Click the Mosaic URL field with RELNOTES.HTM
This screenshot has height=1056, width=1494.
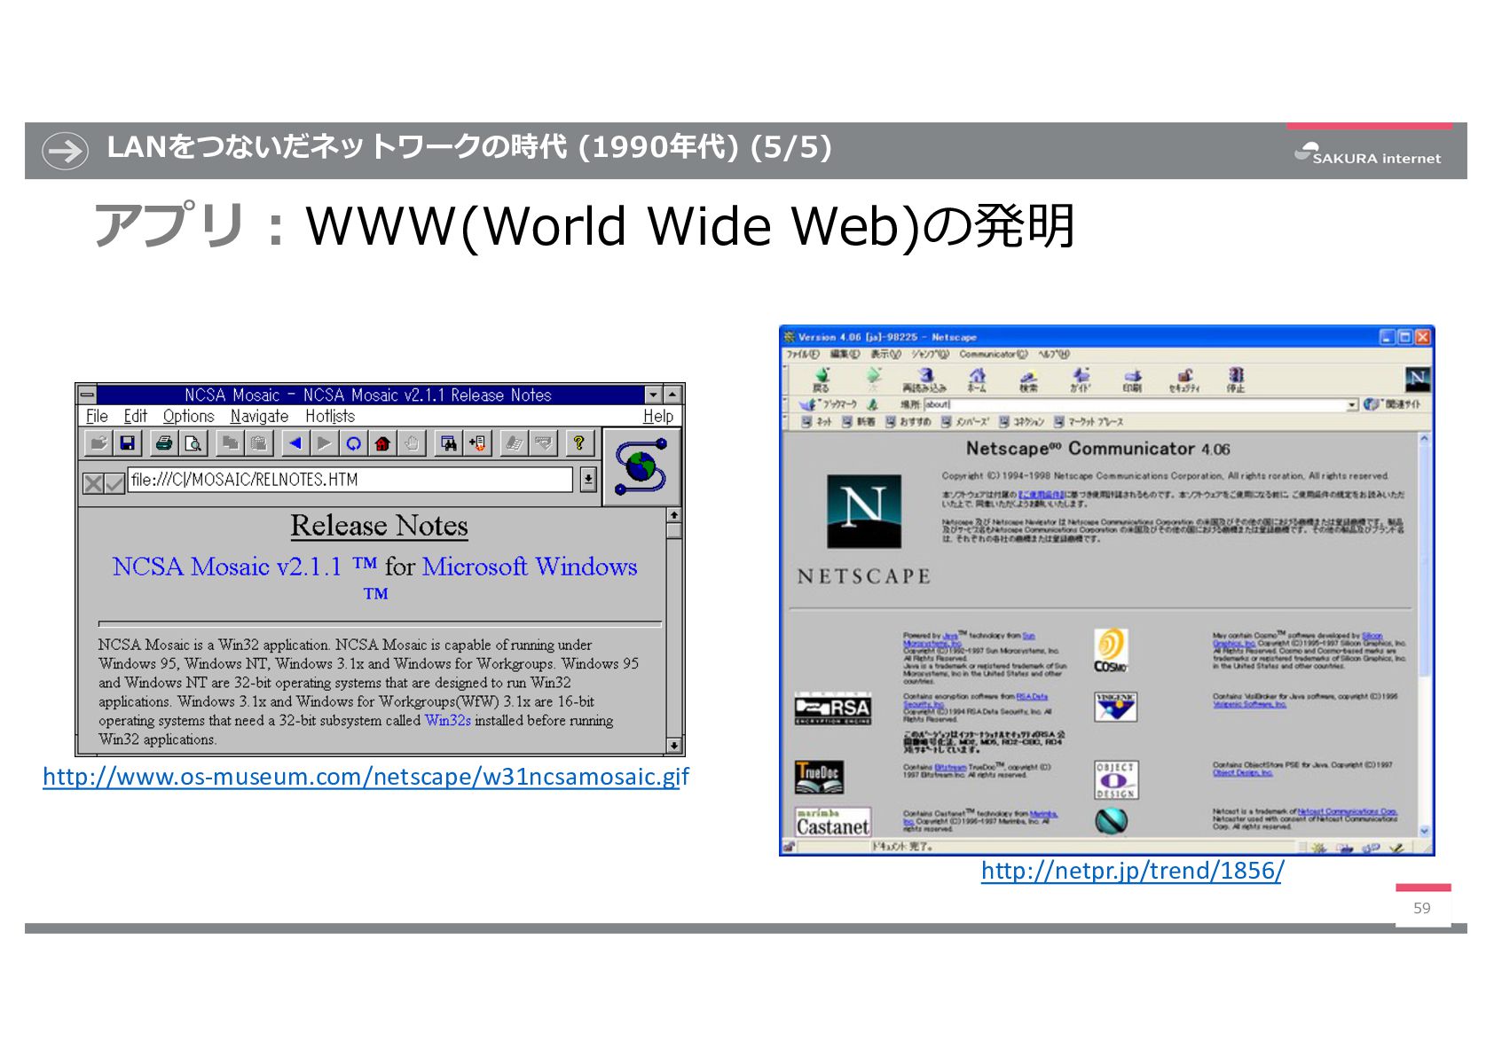coord(350,480)
